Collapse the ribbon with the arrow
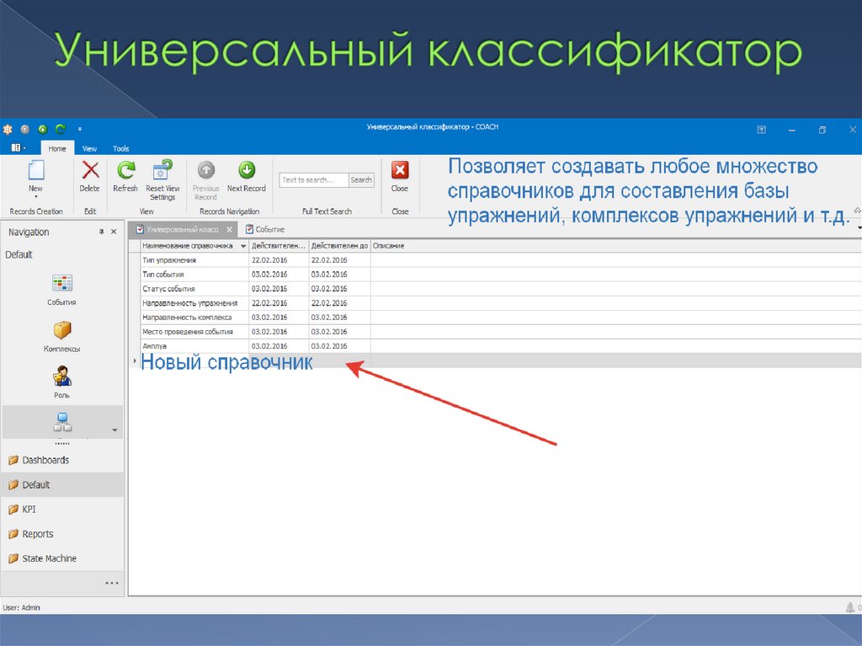The height and width of the screenshot is (646, 862). coord(857,211)
